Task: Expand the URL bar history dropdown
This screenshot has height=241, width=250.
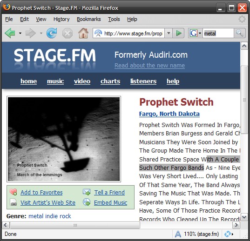Action: tap(169, 33)
